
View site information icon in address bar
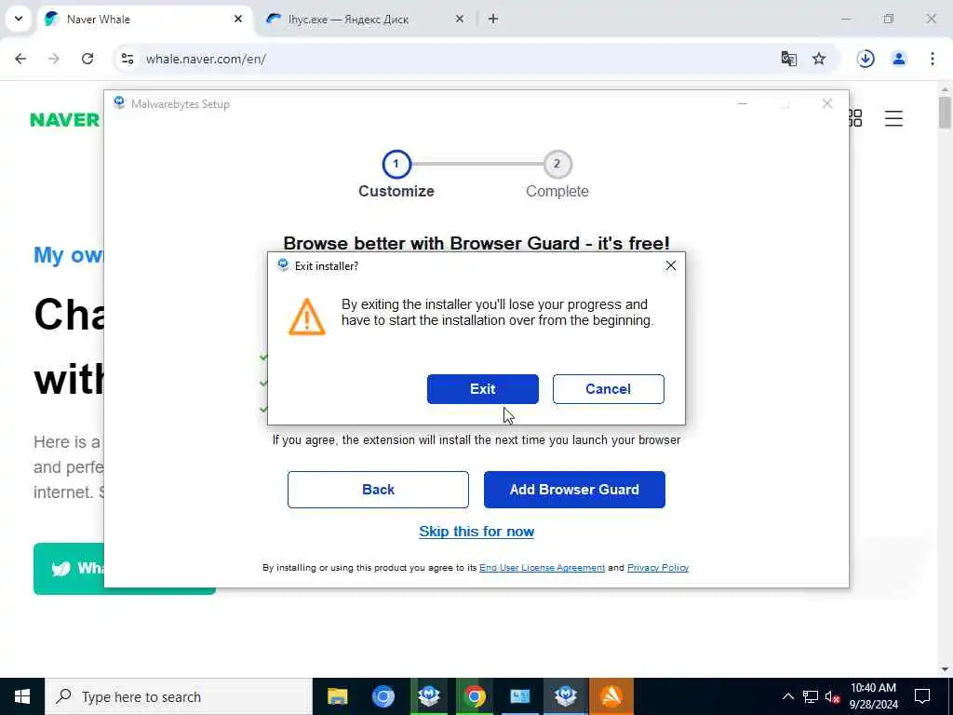(x=127, y=59)
